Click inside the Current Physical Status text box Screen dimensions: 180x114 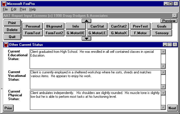click(95, 100)
